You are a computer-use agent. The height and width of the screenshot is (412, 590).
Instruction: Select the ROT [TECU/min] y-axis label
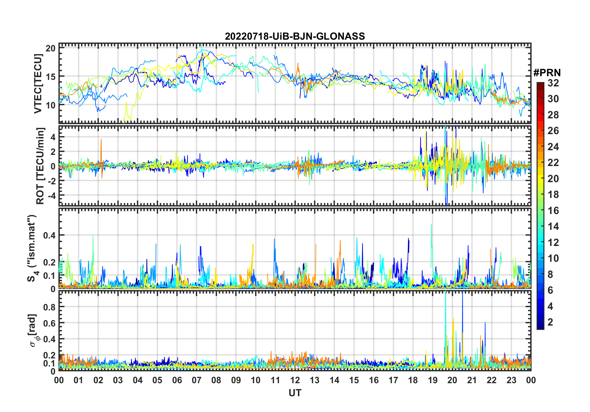[41, 166]
